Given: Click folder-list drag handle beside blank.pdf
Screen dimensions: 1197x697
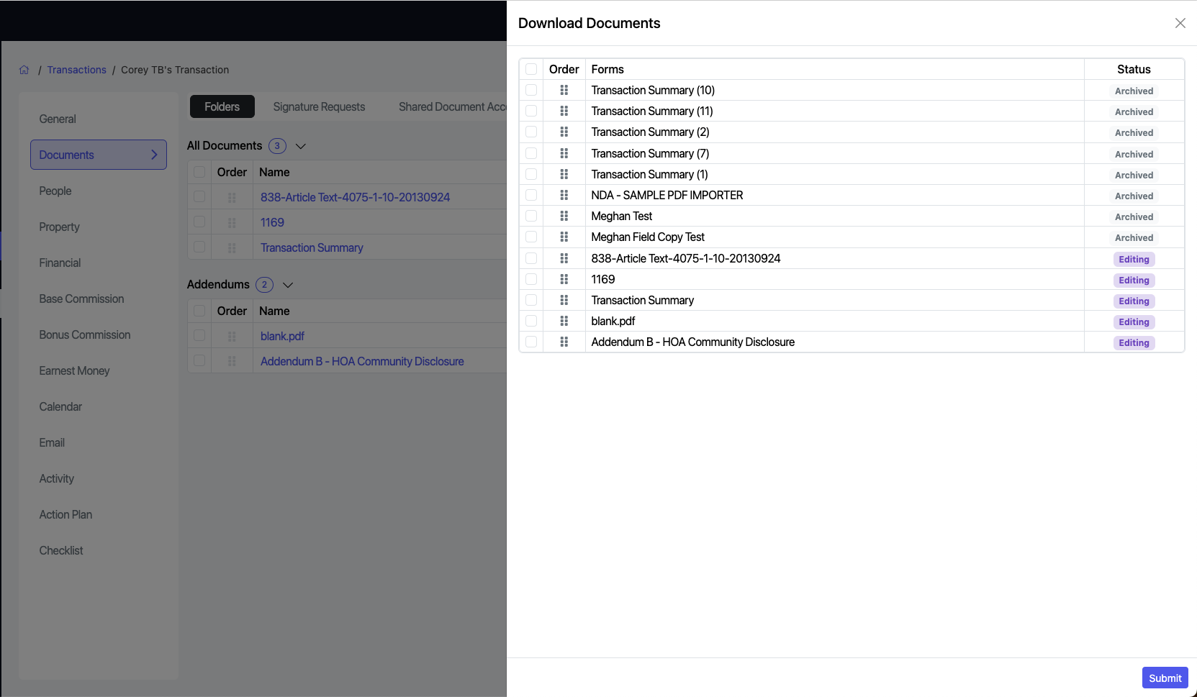Looking at the screenshot, I should (x=232, y=336).
